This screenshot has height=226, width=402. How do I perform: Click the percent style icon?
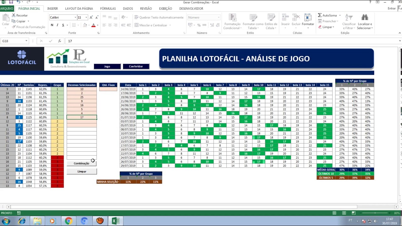click(x=199, y=25)
